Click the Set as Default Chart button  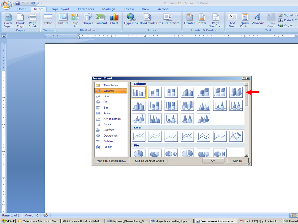click(149, 161)
